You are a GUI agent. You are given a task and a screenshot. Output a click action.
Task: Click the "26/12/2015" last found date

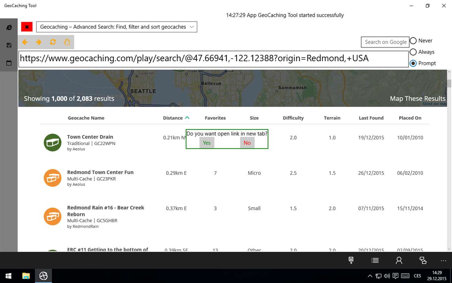pyautogui.click(x=371, y=173)
